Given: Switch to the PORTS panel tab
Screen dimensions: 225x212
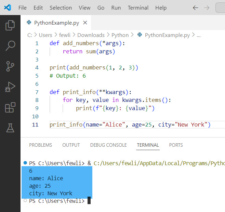Looking at the screenshot, I should [176, 145].
